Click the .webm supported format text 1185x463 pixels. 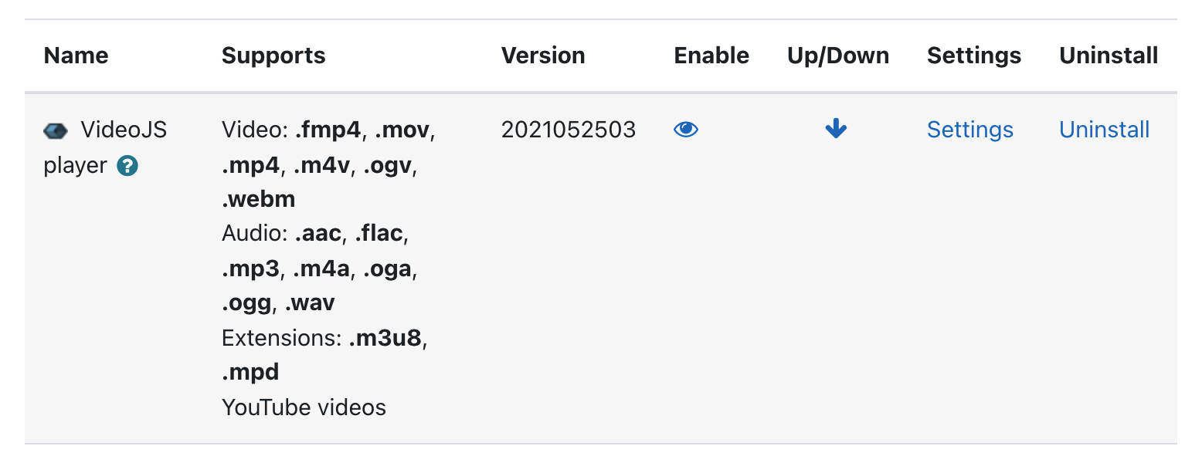coord(259,199)
